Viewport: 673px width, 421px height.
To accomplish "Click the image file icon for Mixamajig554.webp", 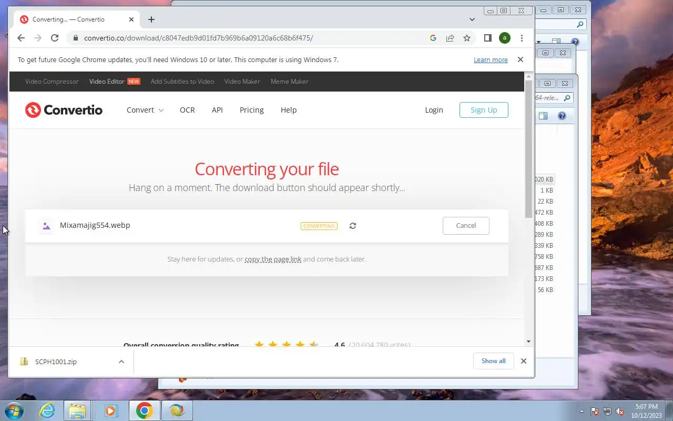I will 46,226.
